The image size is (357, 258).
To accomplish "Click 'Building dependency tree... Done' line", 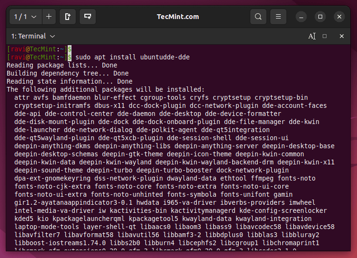I will [x=68, y=73].
